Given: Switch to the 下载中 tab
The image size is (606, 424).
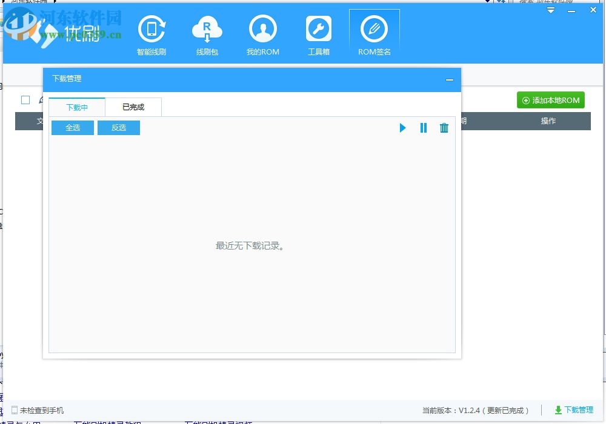Looking at the screenshot, I should point(77,107).
